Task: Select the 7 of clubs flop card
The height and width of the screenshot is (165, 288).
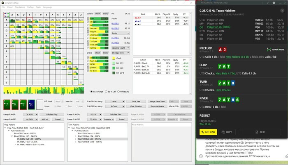Action: pyautogui.click(x=7, y=104)
